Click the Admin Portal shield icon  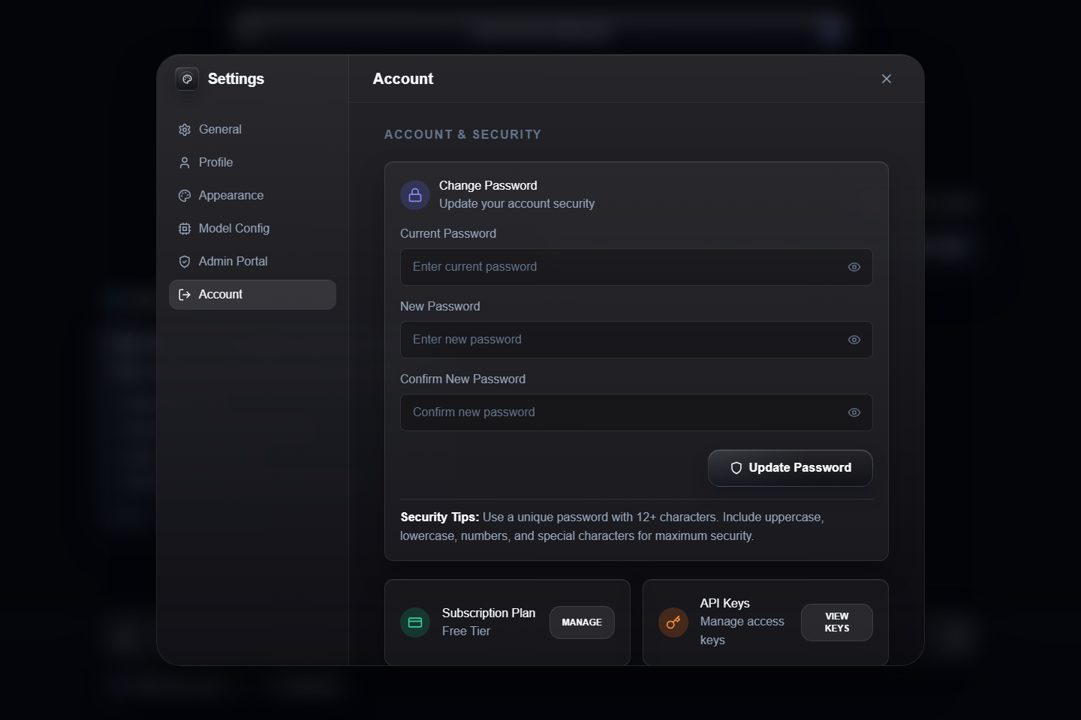(185, 262)
